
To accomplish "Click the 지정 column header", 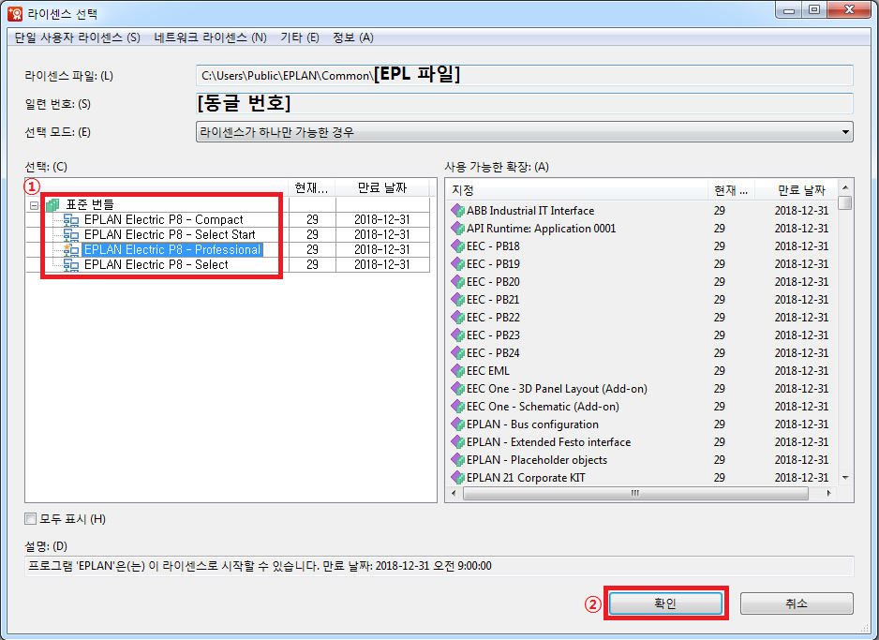I will [577, 190].
